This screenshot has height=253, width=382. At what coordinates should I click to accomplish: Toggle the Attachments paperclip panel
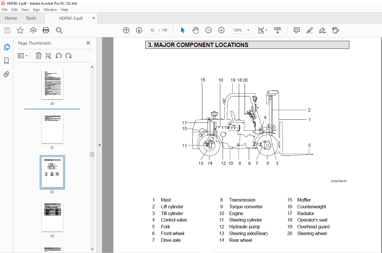click(x=6, y=74)
